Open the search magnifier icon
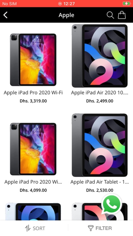The image size is (133, 236). click(110, 15)
